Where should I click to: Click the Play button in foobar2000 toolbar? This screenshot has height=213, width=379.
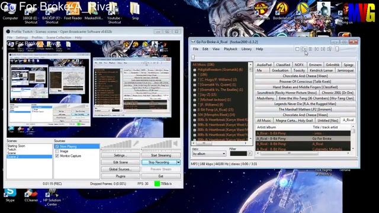click(304, 49)
